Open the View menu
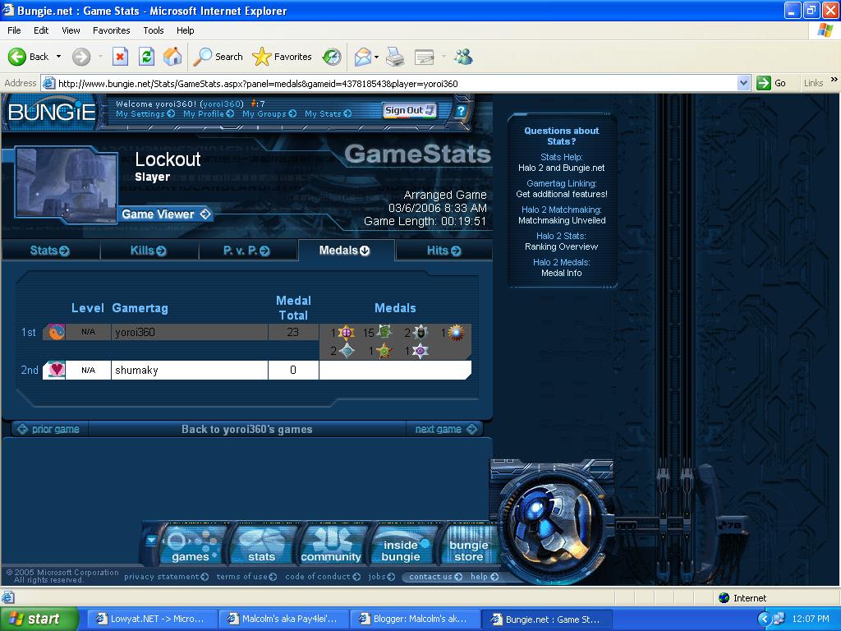Image resolution: width=841 pixels, height=631 pixels. [x=71, y=30]
